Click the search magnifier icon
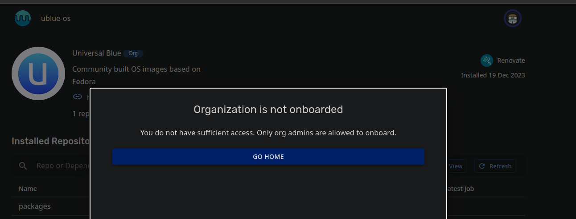The height and width of the screenshot is (219, 576). point(23,166)
